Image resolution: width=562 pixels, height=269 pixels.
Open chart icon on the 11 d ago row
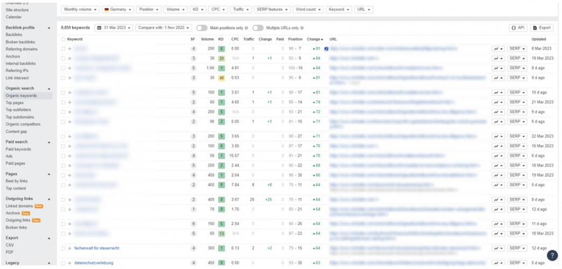tap(498, 224)
